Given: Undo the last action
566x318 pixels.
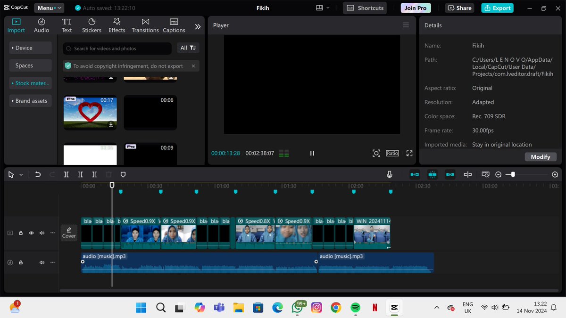Looking at the screenshot, I should click(38, 174).
